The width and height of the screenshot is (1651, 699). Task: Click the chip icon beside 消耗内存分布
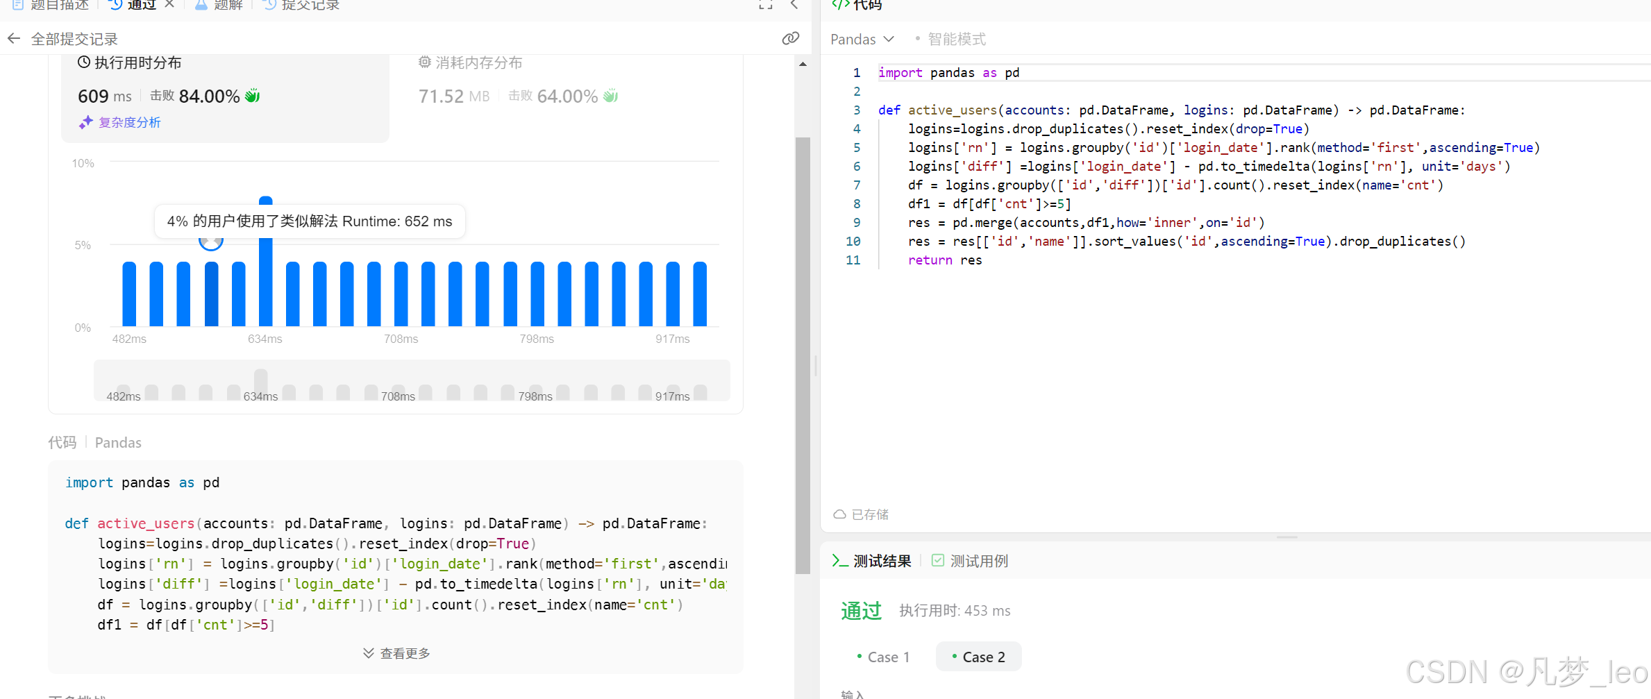click(x=425, y=62)
